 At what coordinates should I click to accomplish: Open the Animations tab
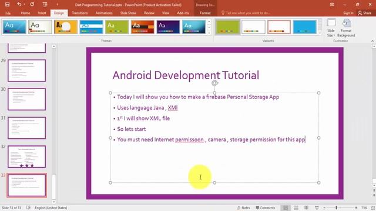104,13
